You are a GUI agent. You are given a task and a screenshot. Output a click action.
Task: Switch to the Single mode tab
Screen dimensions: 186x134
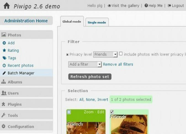(97, 22)
